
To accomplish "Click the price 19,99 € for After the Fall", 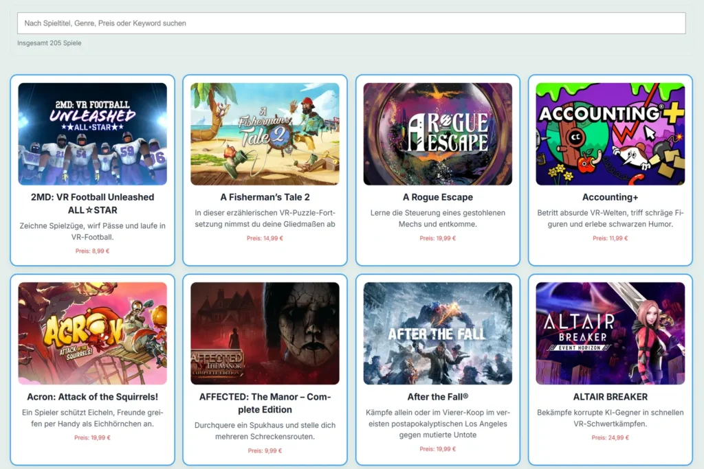I will coord(438,449).
